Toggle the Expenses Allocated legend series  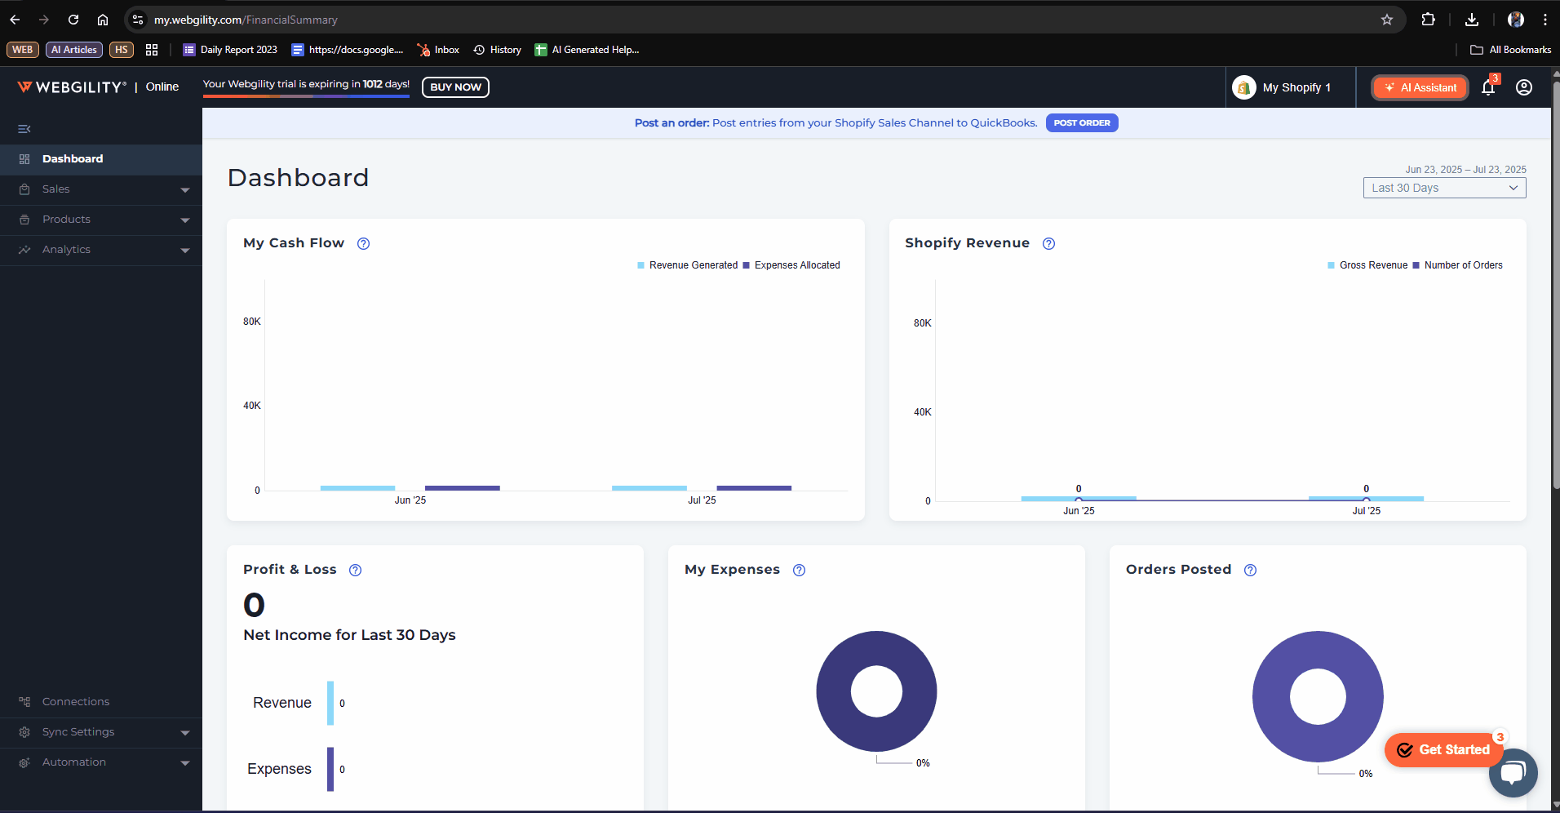[796, 265]
